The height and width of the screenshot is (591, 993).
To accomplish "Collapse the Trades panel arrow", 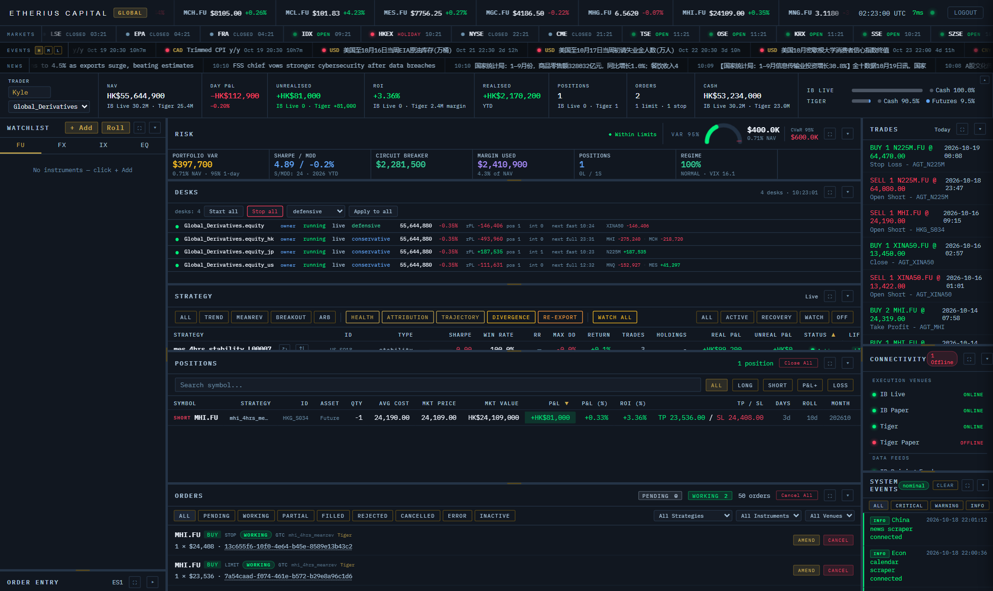I will click(980, 129).
